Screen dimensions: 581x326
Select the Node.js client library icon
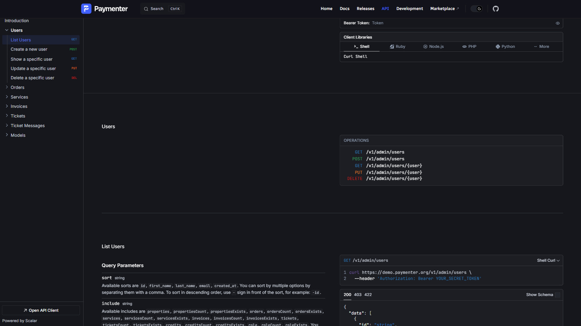point(425,47)
